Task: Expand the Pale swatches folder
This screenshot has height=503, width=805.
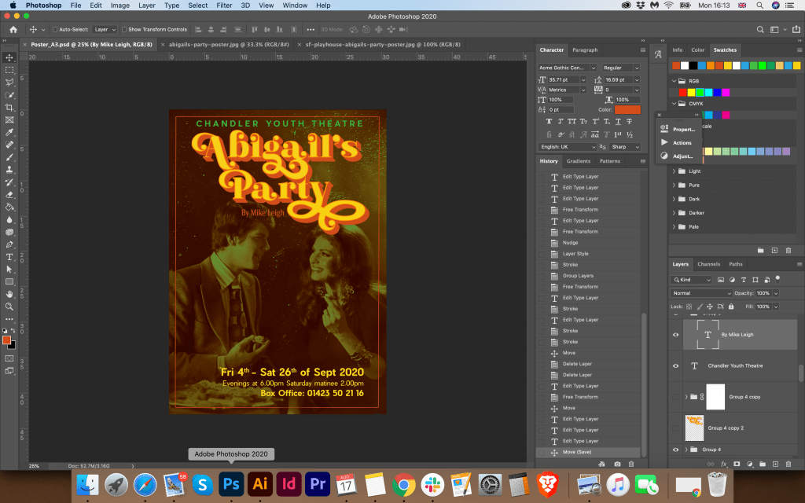Action: pyautogui.click(x=674, y=227)
